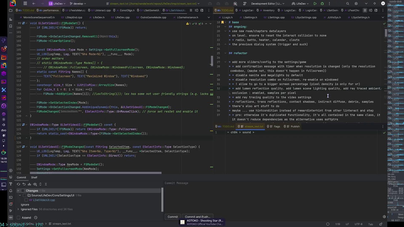The image size is (404, 227).
Task: Open the Problems tool window icon
Action: (x=10, y=204)
